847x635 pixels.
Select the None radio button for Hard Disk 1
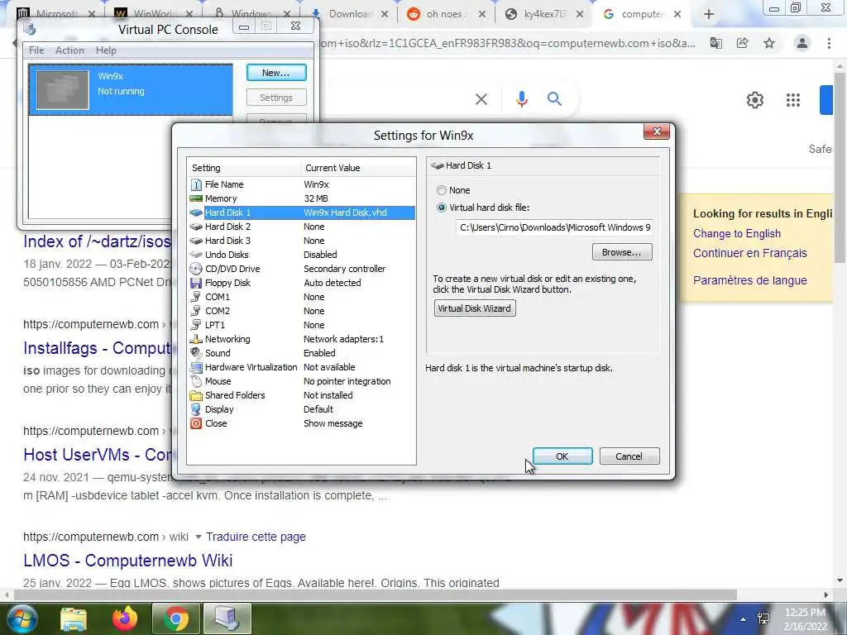[x=442, y=191]
